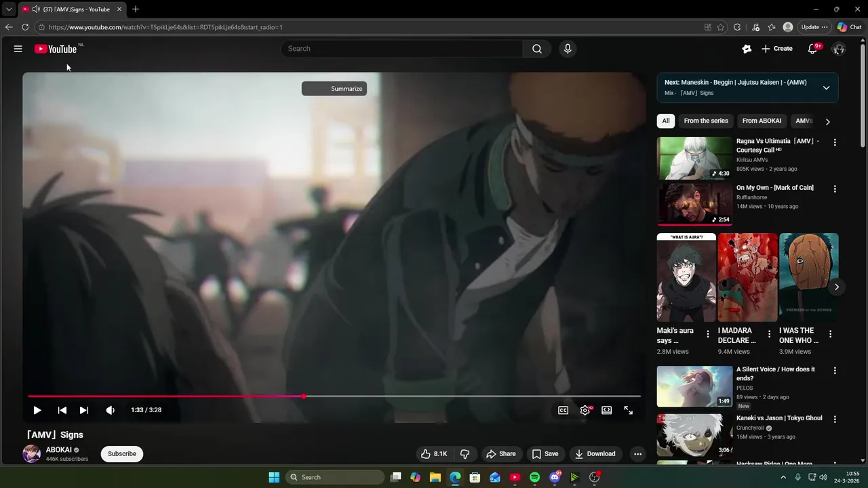Click the search magnifier button

(x=537, y=49)
